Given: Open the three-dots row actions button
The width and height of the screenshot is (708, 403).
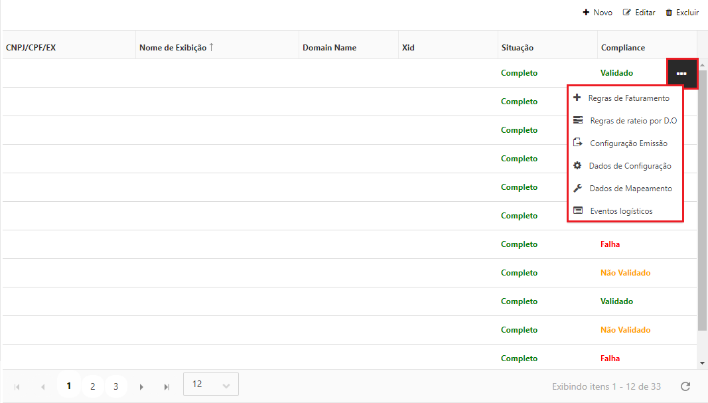Looking at the screenshot, I should [x=681, y=73].
